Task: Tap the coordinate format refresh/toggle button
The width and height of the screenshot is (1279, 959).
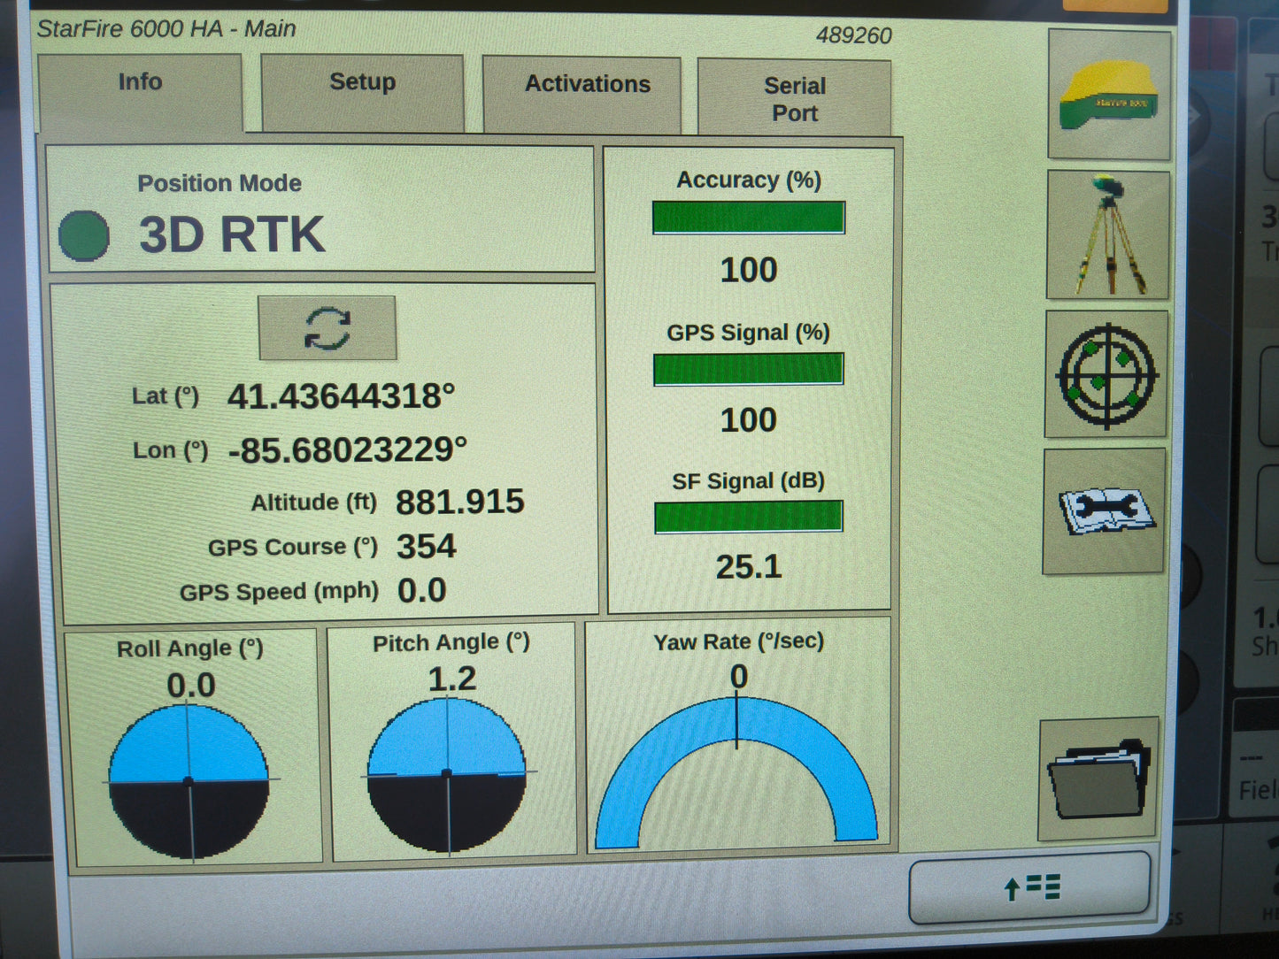Action: [327, 328]
